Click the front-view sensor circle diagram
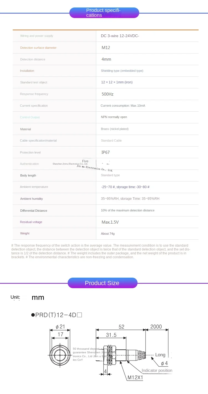 [x=60, y=355]
